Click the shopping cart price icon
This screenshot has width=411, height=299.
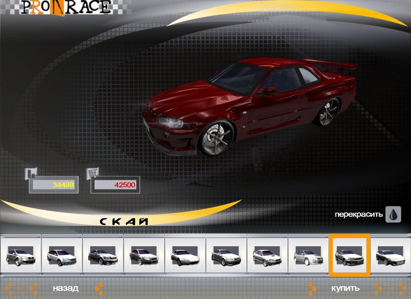pyautogui.click(x=94, y=174)
